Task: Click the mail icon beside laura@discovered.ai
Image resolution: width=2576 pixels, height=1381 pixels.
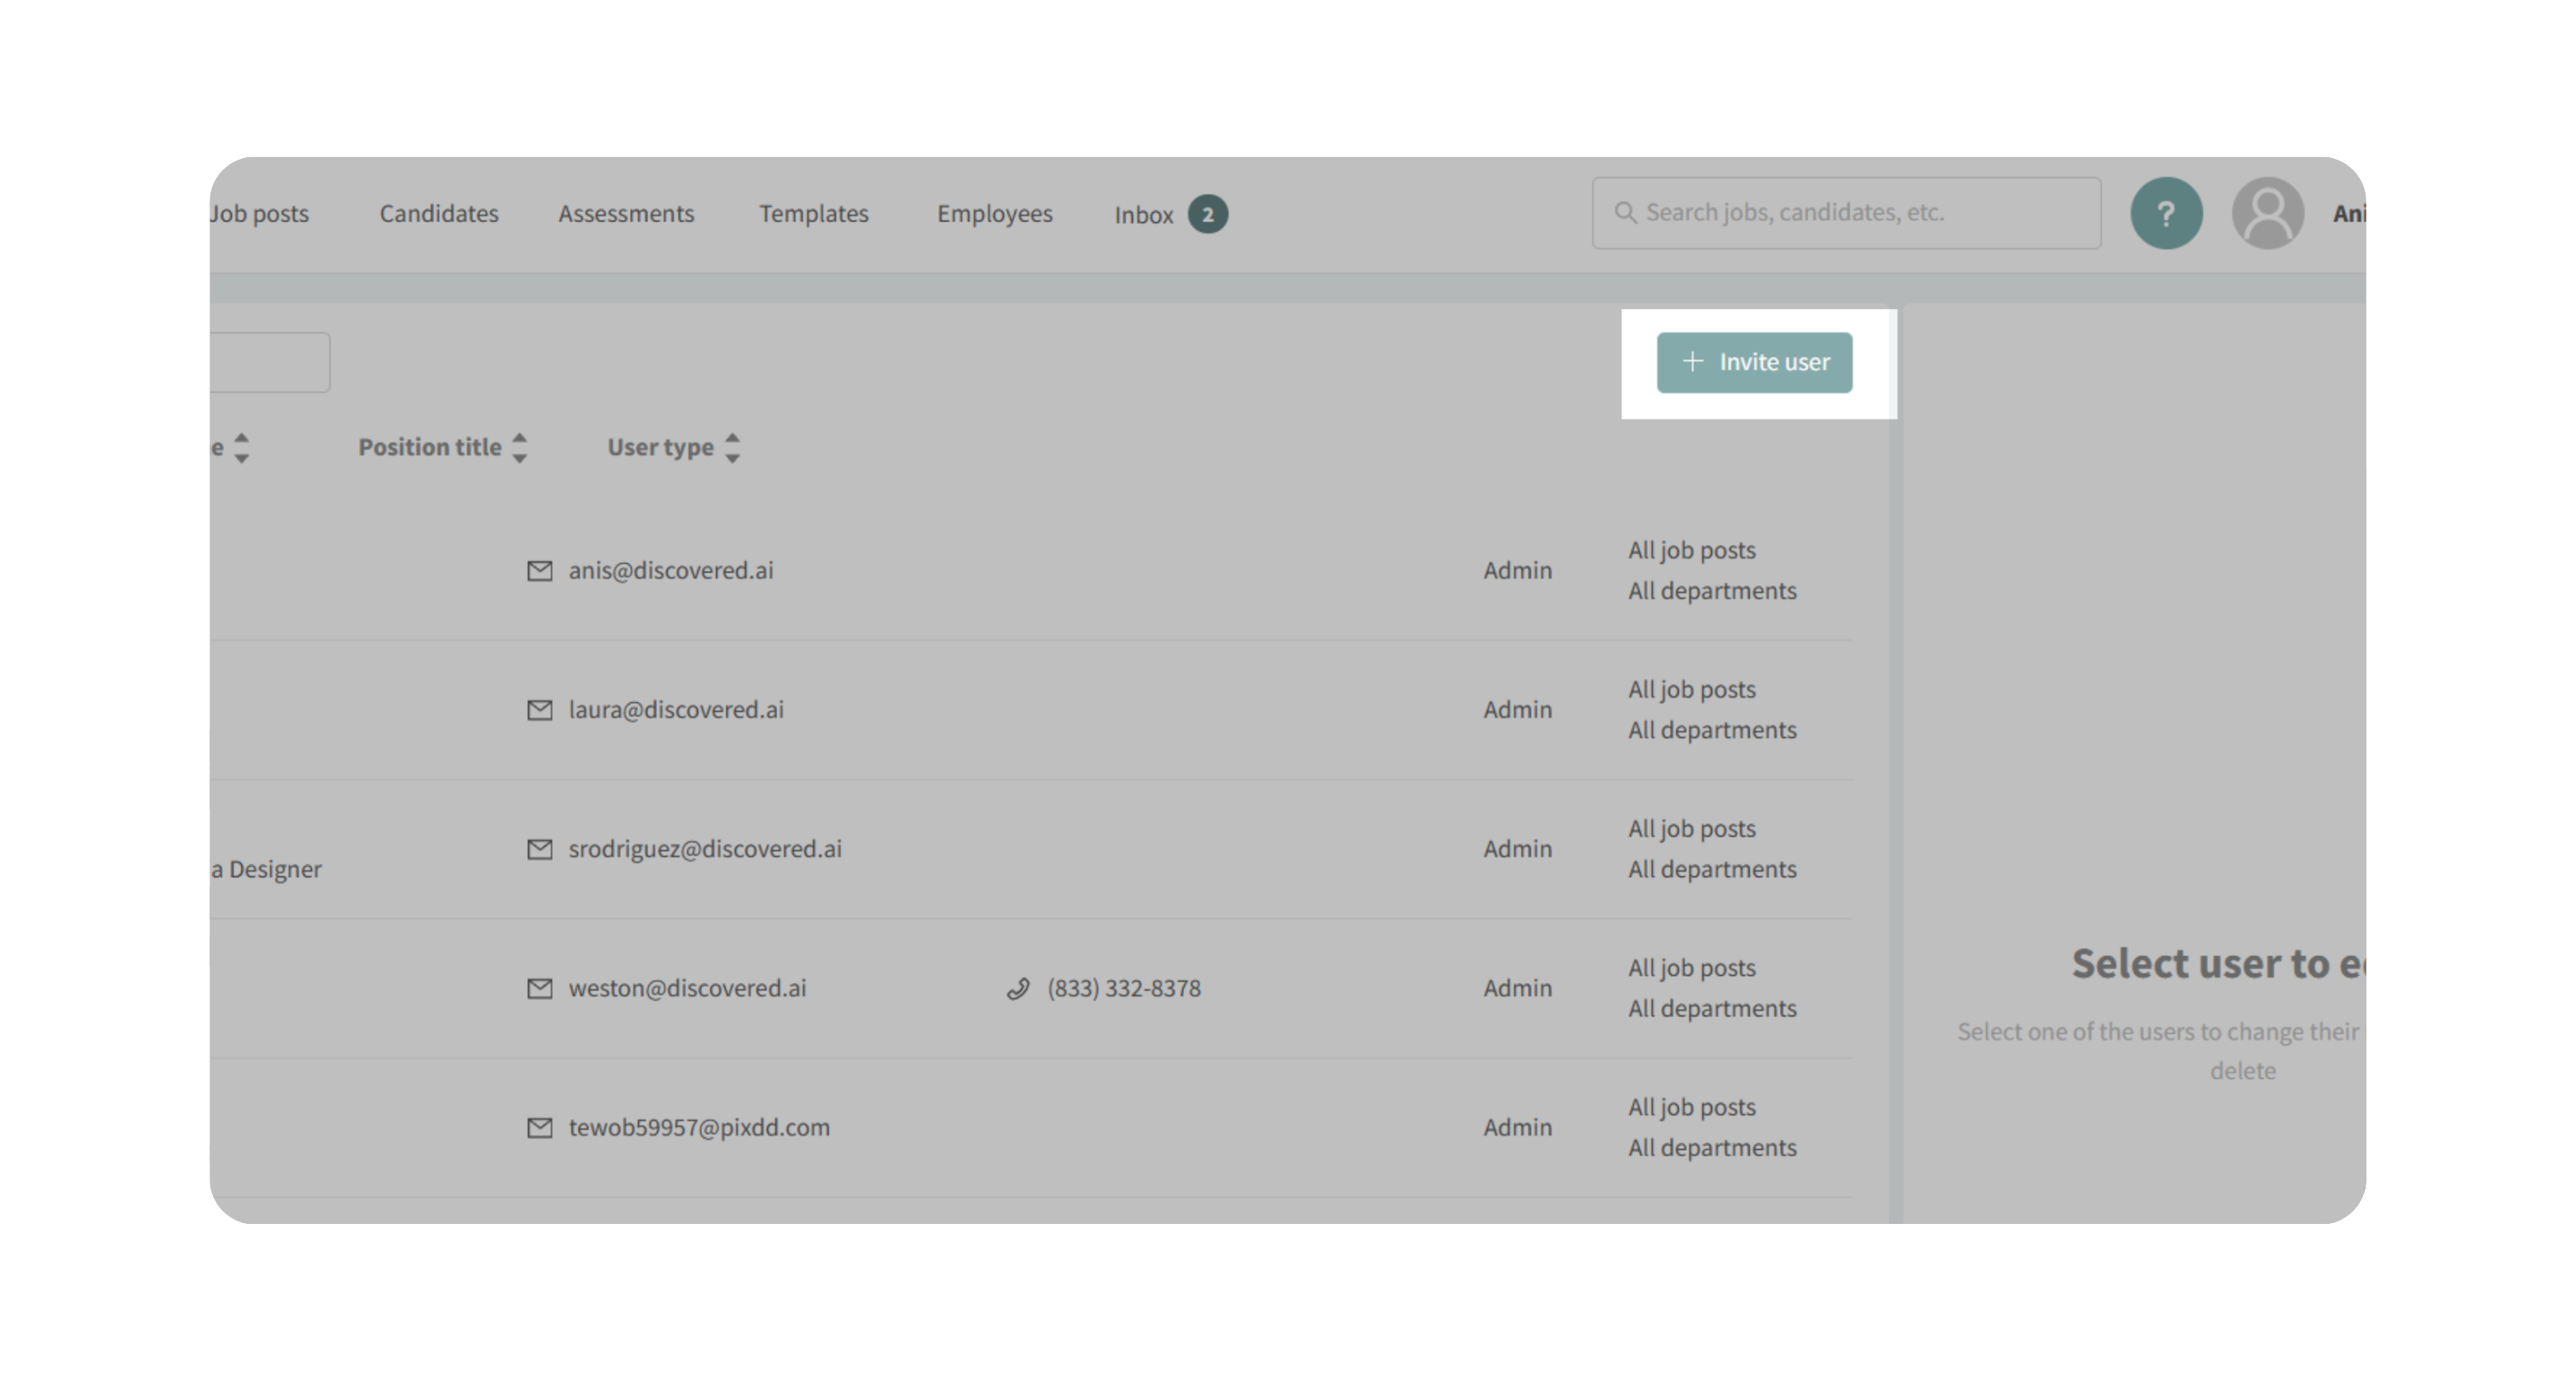Action: coord(540,710)
